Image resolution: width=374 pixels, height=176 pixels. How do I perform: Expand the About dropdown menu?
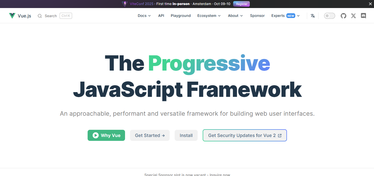pyautogui.click(x=235, y=16)
